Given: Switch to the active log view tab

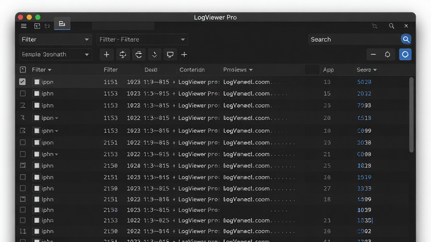Looking at the screenshot, I should [62, 24].
